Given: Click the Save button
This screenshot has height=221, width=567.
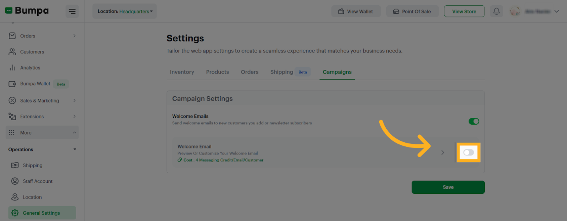Looking at the screenshot, I should pyautogui.click(x=448, y=187).
